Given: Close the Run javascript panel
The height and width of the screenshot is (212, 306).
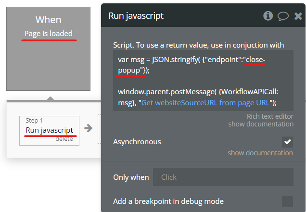Looking at the screenshot, I should [298, 16].
